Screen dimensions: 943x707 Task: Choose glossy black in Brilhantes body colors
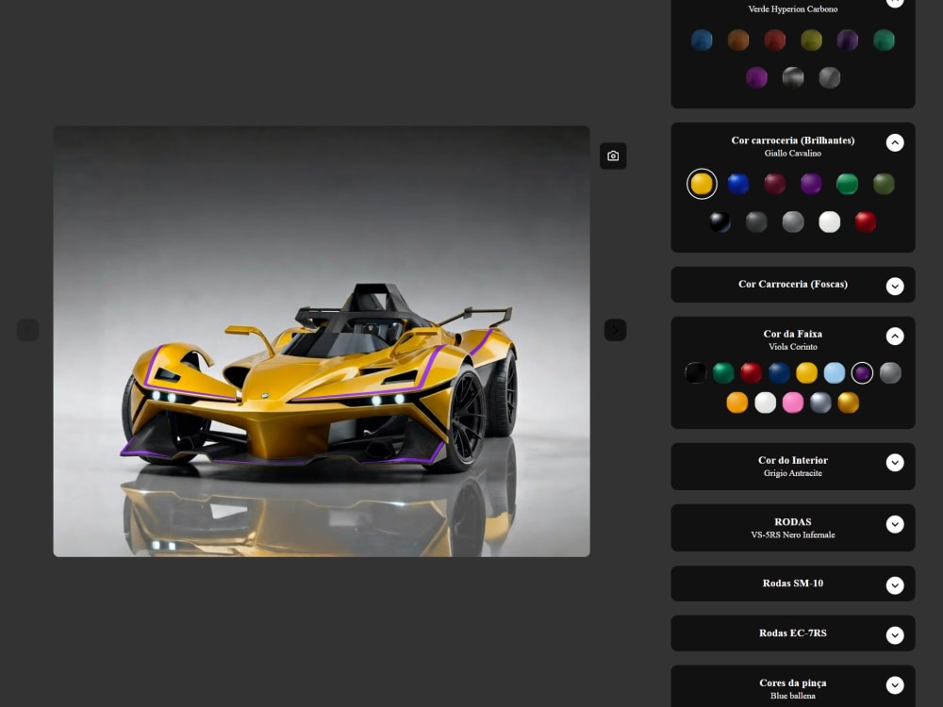tap(720, 222)
